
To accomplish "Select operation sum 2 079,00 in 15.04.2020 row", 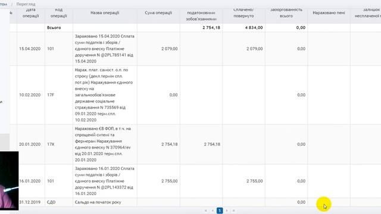I will (169, 49).
